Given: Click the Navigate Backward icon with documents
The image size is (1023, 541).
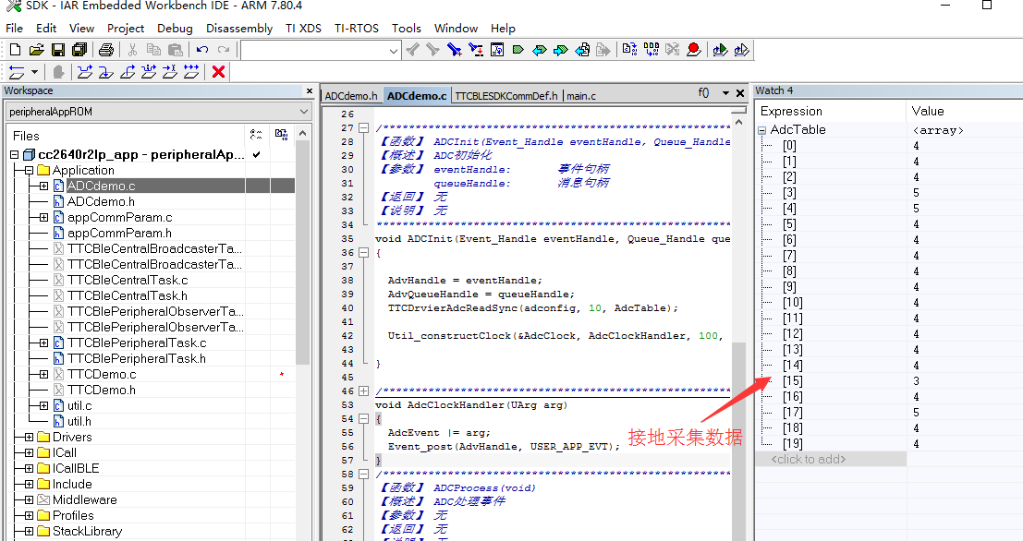Looking at the screenshot, I should click(x=582, y=50).
